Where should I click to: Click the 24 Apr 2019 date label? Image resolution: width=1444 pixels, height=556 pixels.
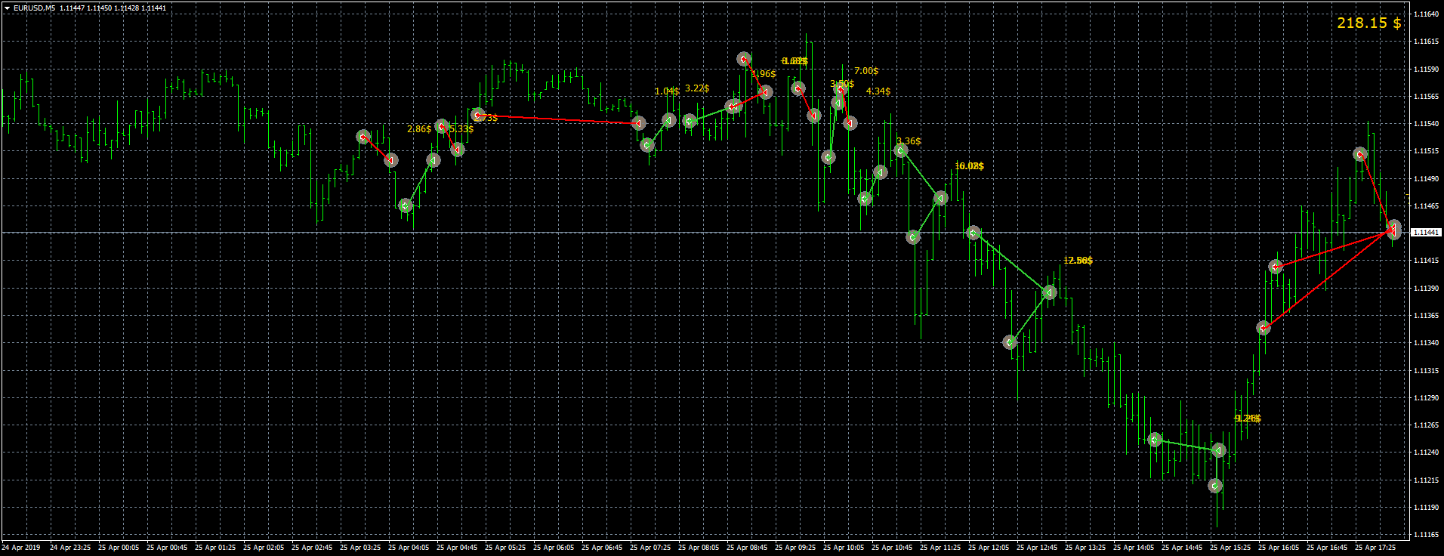click(x=21, y=548)
